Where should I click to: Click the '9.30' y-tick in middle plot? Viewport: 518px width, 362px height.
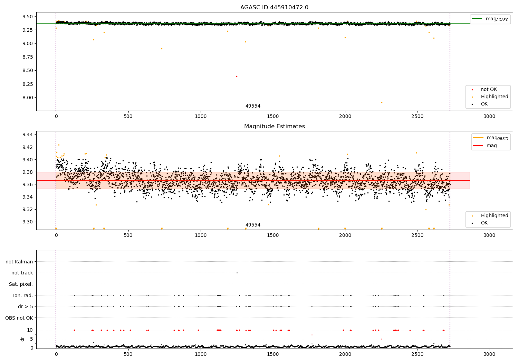coord(28,222)
